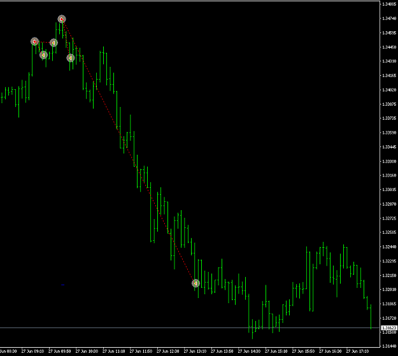Click the price label 1.32295
Image resolution: width=398 pixels, height=356 pixels.
point(389,261)
